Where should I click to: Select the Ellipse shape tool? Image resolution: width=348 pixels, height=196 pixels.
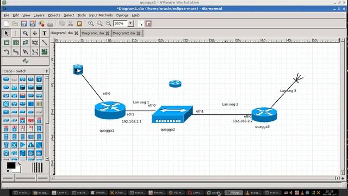pyautogui.click(x=16, y=42)
